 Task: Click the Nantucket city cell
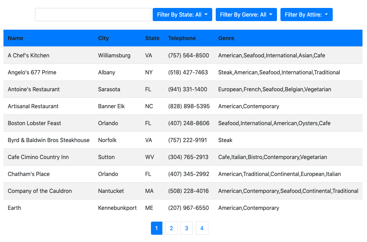pos(111,191)
